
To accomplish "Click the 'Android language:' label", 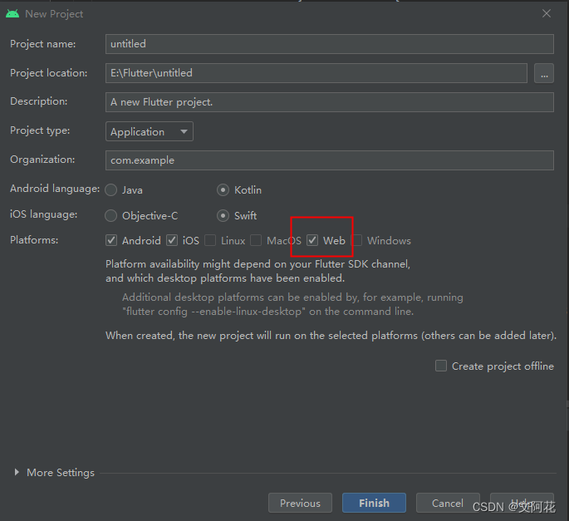I will pos(55,189).
